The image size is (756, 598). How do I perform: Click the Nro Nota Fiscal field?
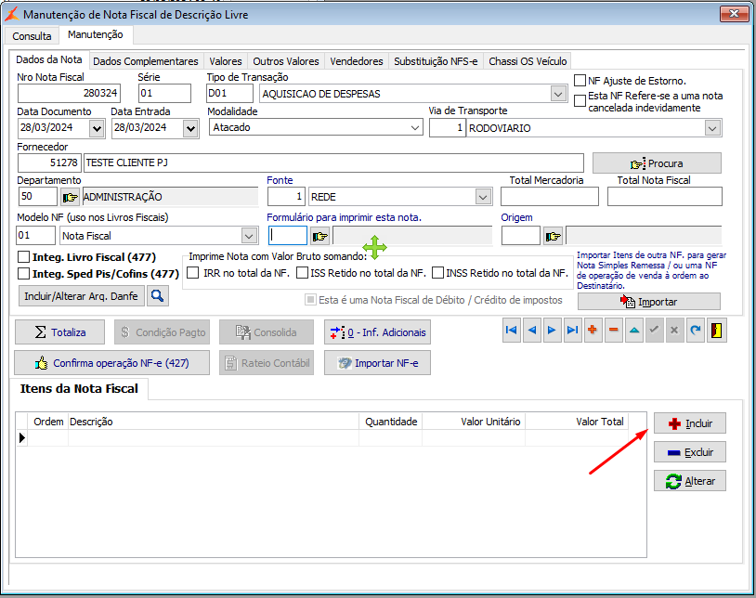pyautogui.click(x=70, y=94)
